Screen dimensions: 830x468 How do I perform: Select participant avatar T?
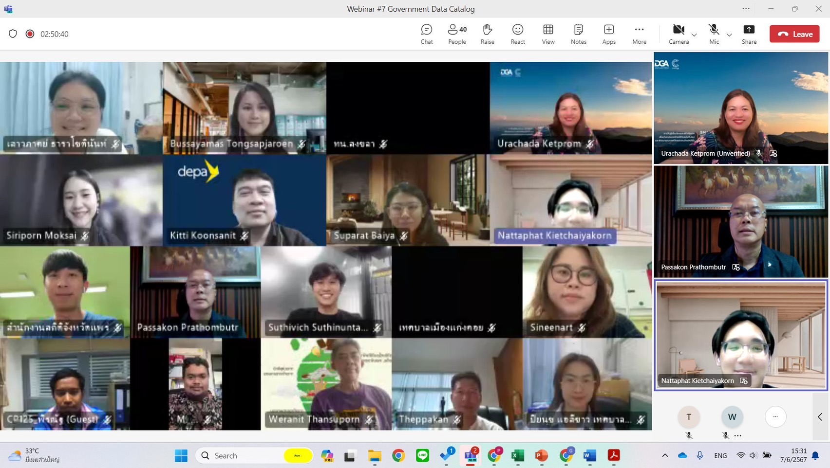(689, 417)
